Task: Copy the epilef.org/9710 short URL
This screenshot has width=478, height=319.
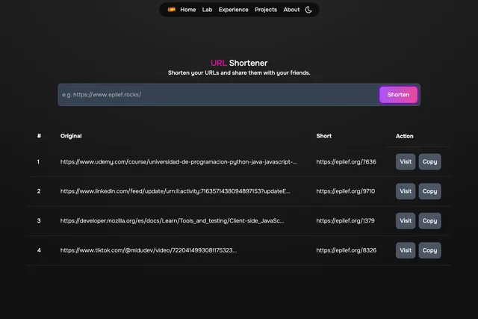Action: point(429,191)
